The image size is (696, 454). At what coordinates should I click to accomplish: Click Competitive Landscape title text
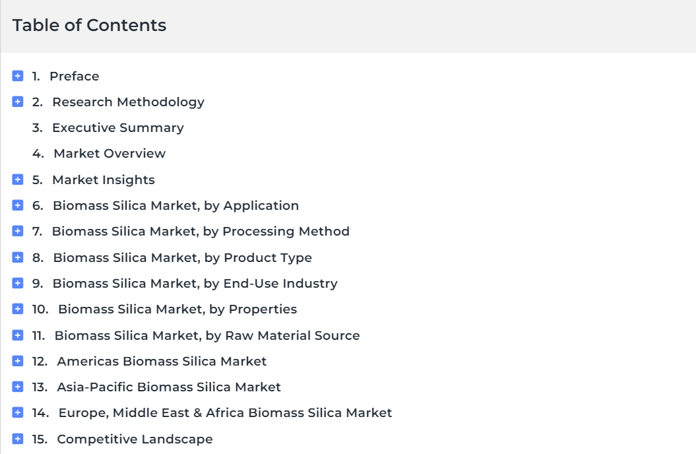pos(135,439)
